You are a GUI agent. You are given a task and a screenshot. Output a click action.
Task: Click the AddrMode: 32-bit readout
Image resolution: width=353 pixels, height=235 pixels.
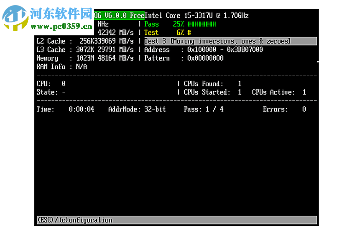[x=137, y=110]
